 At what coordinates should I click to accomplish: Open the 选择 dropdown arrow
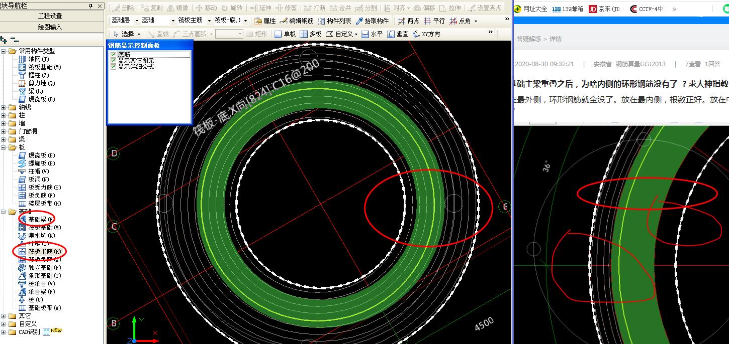click(x=139, y=34)
